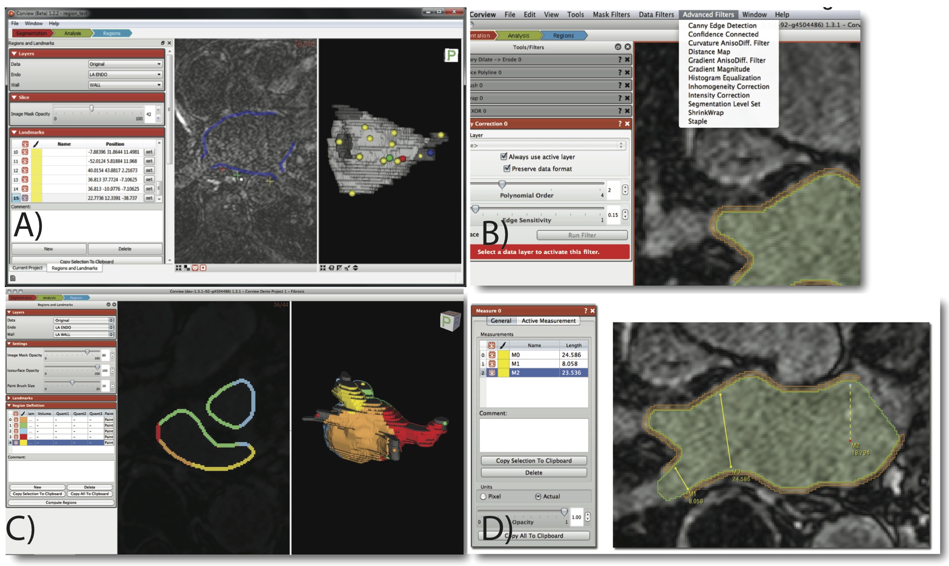Click the Delete button in Measure panel

tap(534, 473)
